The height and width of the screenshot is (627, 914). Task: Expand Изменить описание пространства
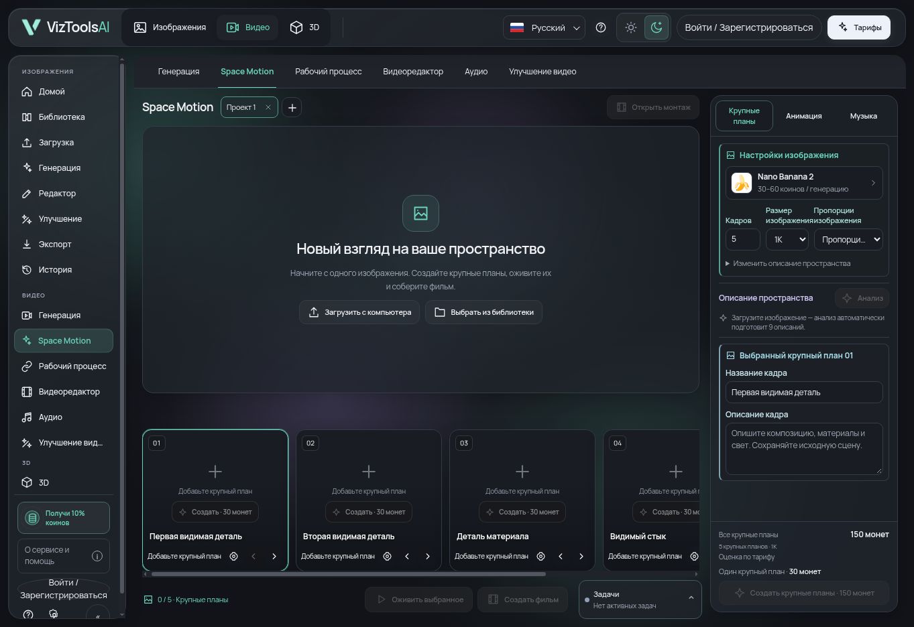click(788, 263)
